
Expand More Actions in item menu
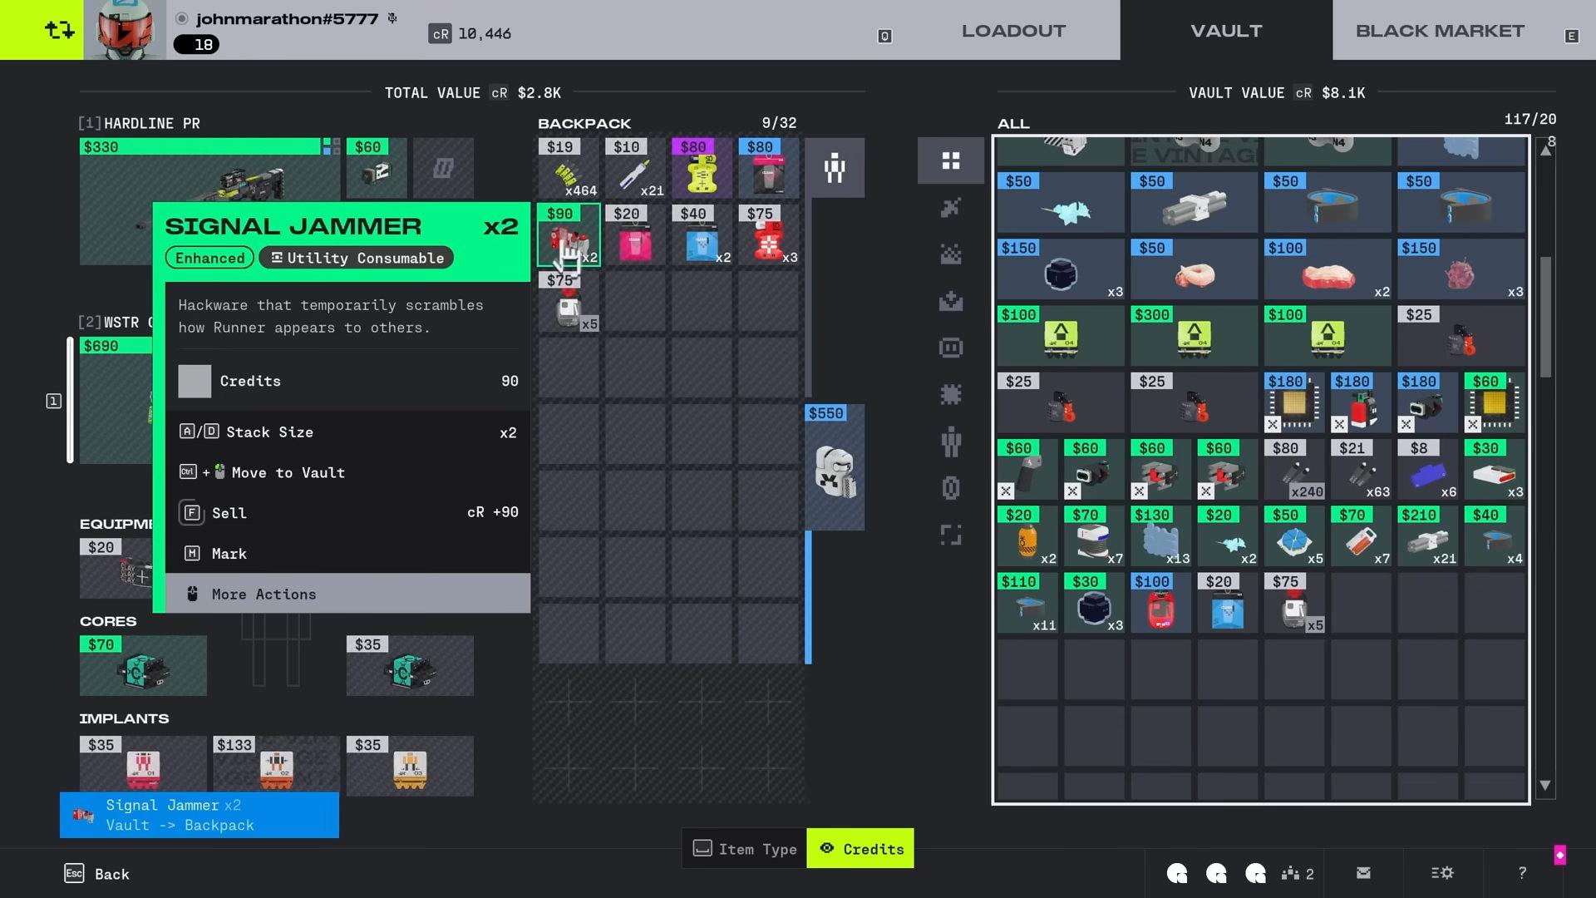347,594
